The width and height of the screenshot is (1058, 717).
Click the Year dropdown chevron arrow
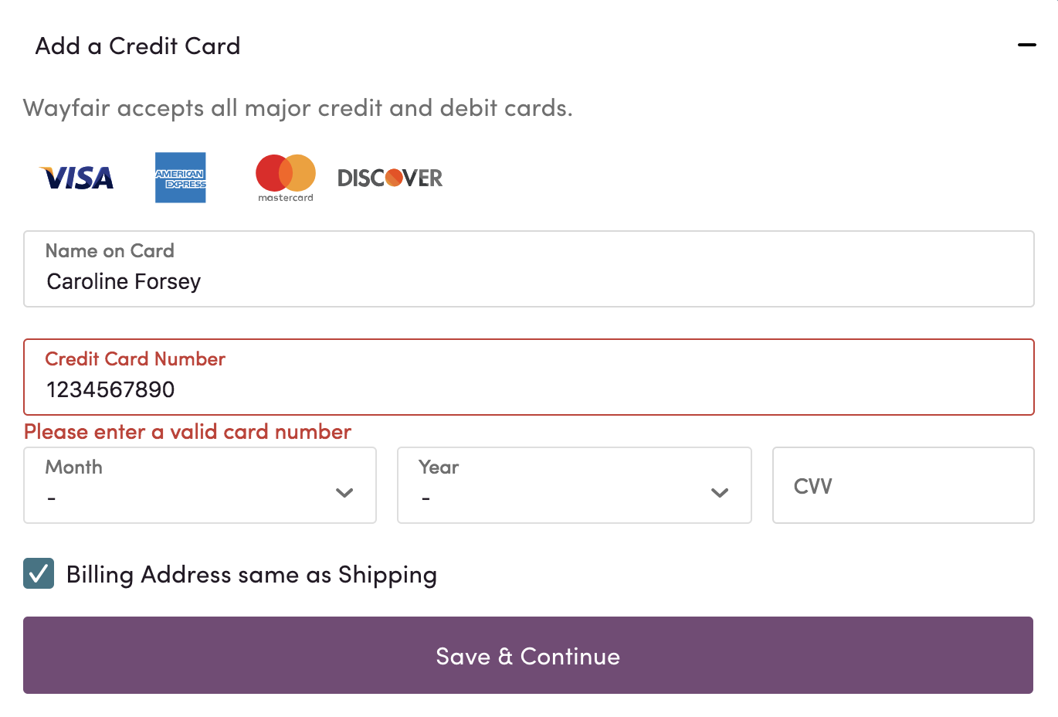(x=720, y=493)
